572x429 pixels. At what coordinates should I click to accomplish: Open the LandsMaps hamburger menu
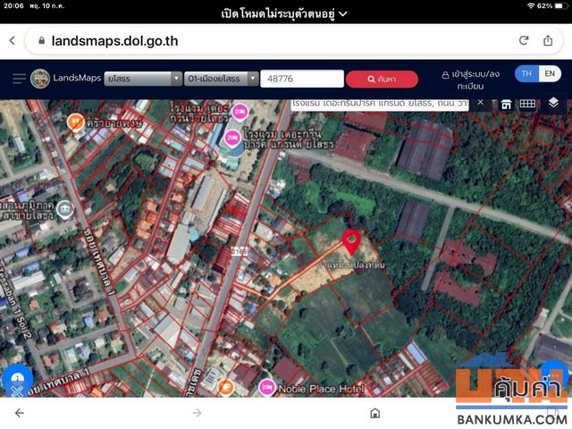point(19,79)
